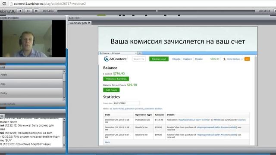Click the browser address bar URL
This screenshot has height=155, width=276.
(x=50, y=3)
